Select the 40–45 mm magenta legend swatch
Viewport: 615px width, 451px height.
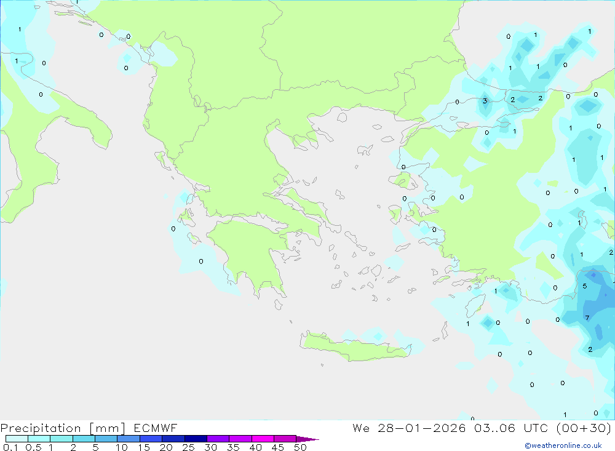pyautogui.click(x=263, y=439)
